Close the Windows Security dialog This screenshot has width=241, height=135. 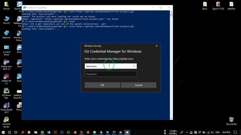157,46
